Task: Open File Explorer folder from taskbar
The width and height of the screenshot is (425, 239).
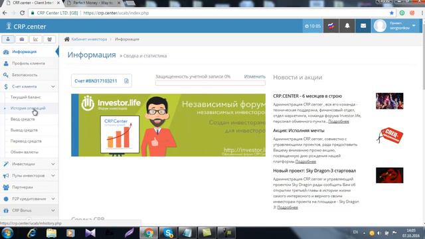Action: click(x=51, y=233)
